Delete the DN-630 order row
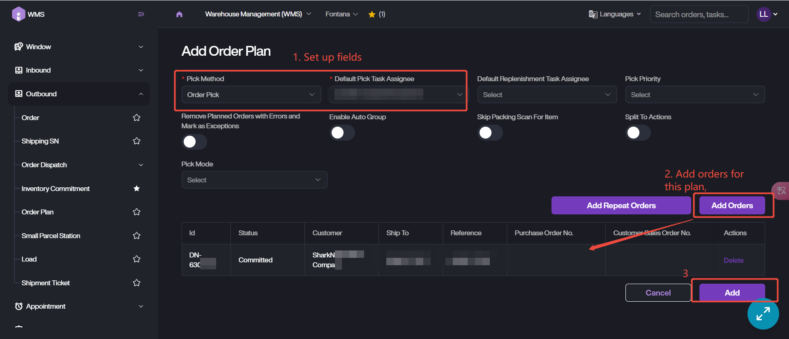The height and width of the screenshot is (339, 789). [x=734, y=260]
